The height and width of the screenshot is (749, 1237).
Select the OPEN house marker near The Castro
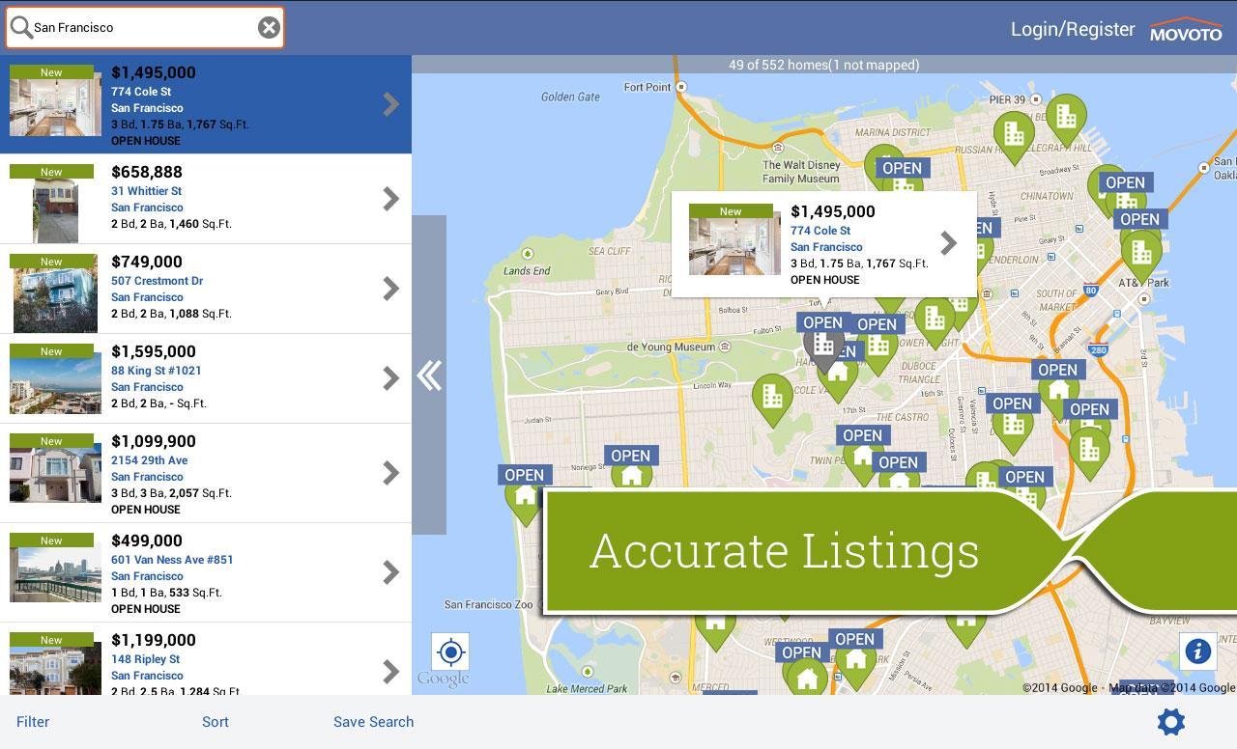pyautogui.click(x=863, y=435)
